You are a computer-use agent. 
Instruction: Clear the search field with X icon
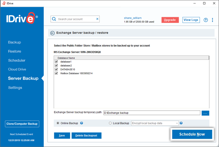coord(97,19)
